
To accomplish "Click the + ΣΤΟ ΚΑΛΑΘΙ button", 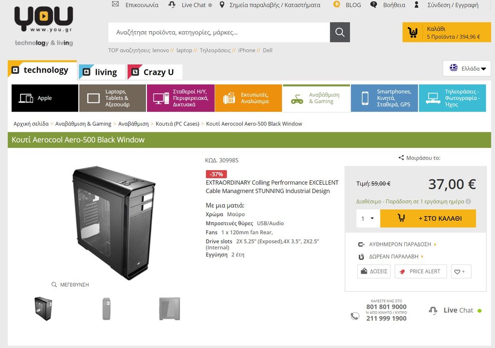I will [428, 218].
